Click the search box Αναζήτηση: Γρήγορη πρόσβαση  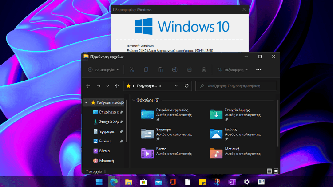236,86
